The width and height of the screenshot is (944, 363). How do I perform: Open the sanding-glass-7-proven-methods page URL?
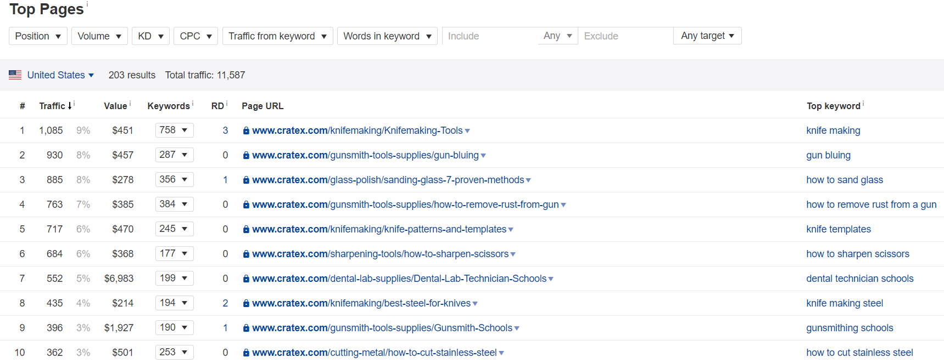click(388, 180)
